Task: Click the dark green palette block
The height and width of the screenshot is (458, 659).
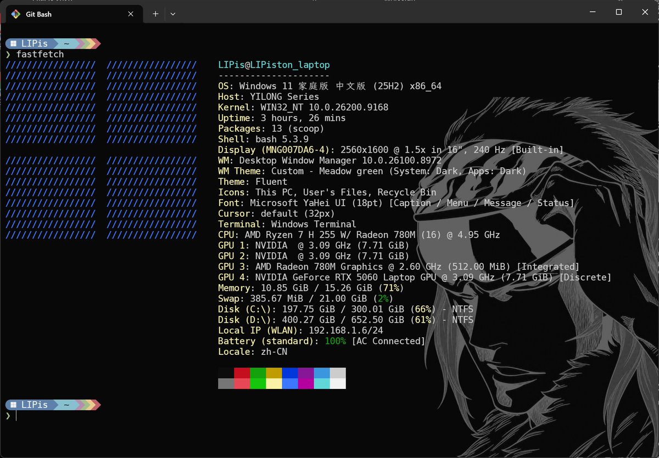Action: pos(258,373)
